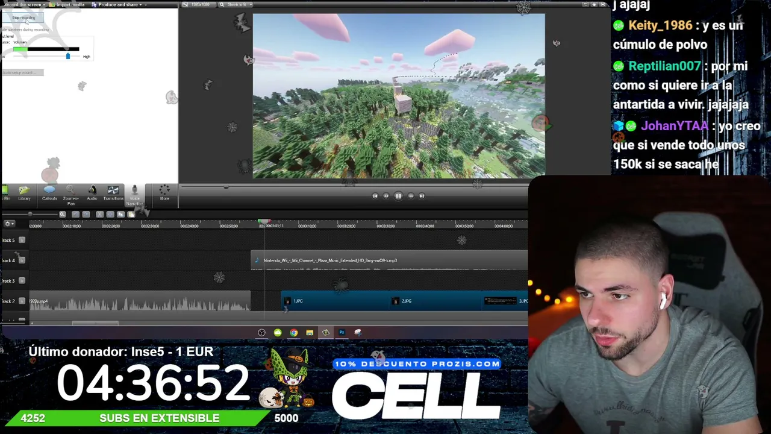Open the timeline settings gear dropdown
This screenshot has width=771, height=434.
[8, 224]
